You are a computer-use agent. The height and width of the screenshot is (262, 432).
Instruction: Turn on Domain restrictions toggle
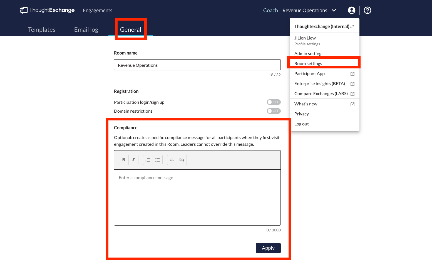(274, 111)
